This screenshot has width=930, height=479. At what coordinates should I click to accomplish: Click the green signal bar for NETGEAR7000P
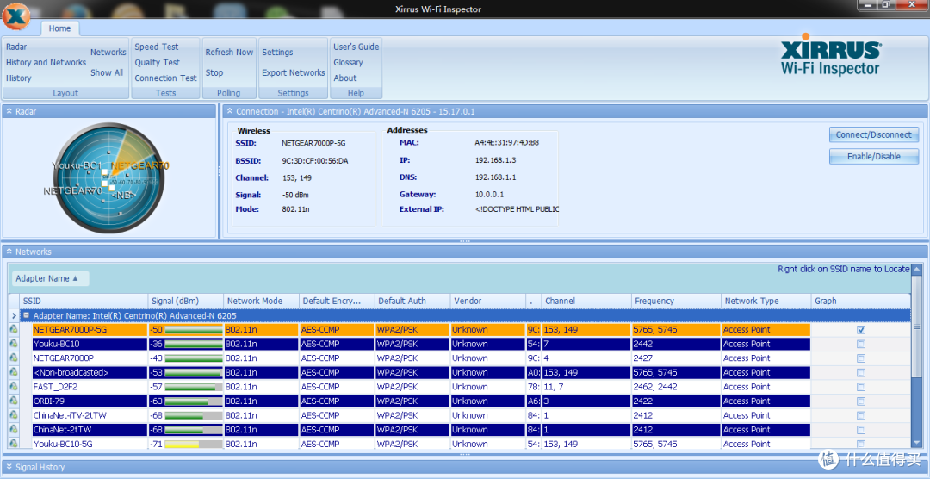click(x=194, y=358)
